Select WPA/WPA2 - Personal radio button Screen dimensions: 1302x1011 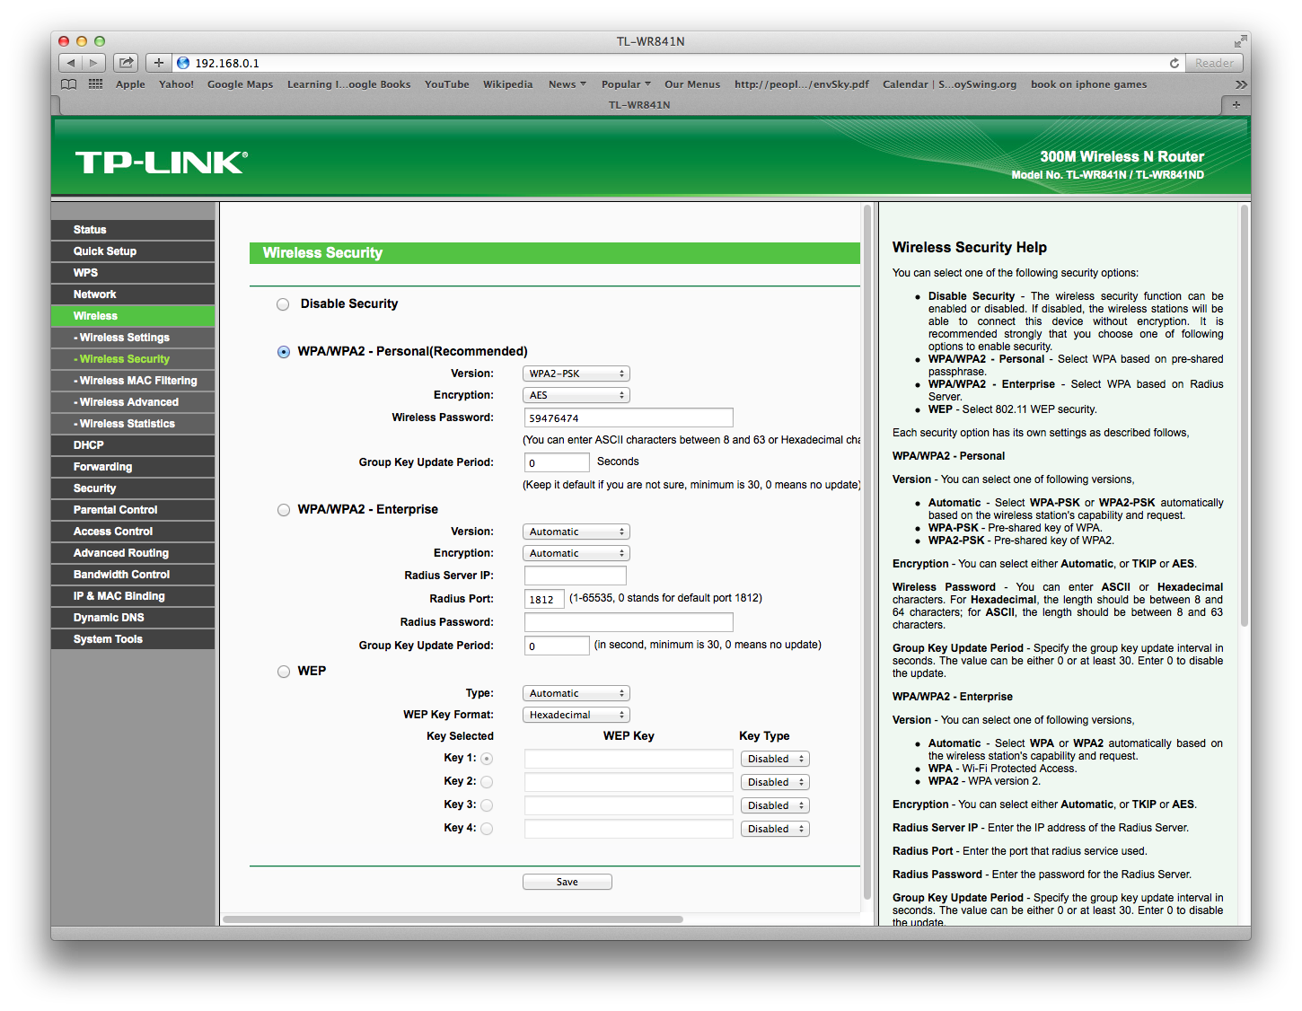pos(284,352)
